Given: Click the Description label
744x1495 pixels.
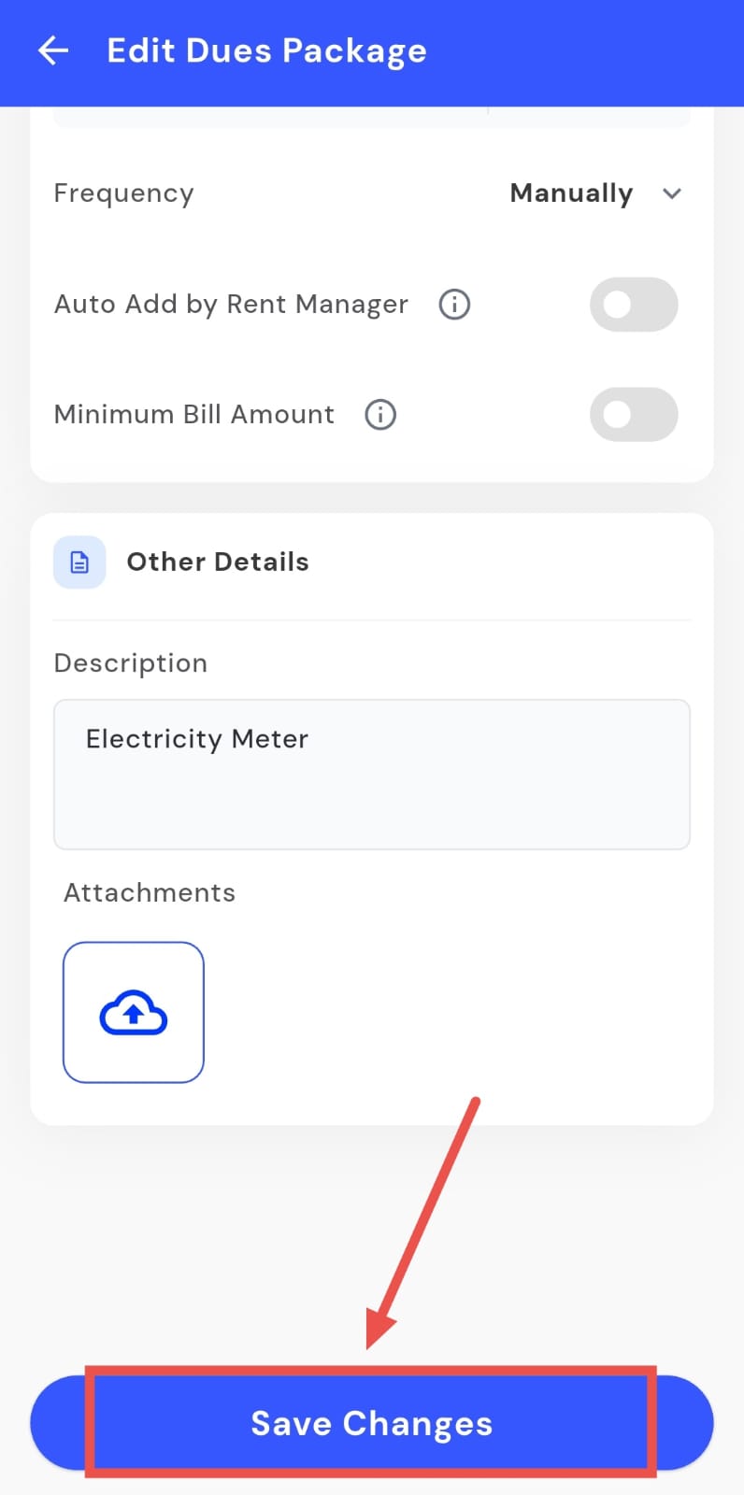Looking at the screenshot, I should [131, 662].
